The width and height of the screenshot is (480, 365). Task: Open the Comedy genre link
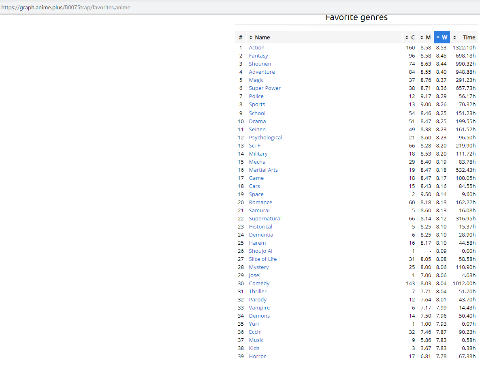coord(259,284)
